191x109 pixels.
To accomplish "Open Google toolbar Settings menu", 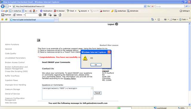I will coord(184,11).
